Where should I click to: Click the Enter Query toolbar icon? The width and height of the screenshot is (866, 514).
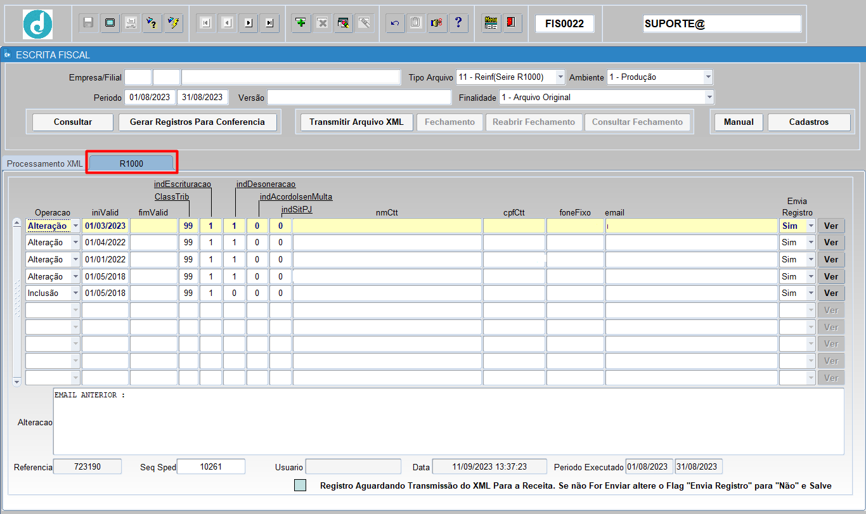pyautogui.click(x=152, y=23)
